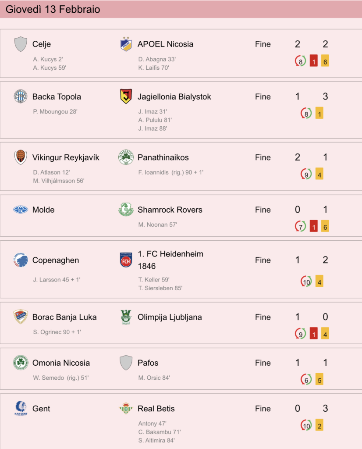The height and width of the screenshot is (449, 362).
Task: Click red card badge in Borac match
Action: (x=314, y=334)
